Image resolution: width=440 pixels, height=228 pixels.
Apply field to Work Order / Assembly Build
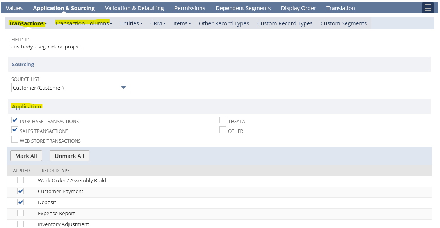pos(20,181)
